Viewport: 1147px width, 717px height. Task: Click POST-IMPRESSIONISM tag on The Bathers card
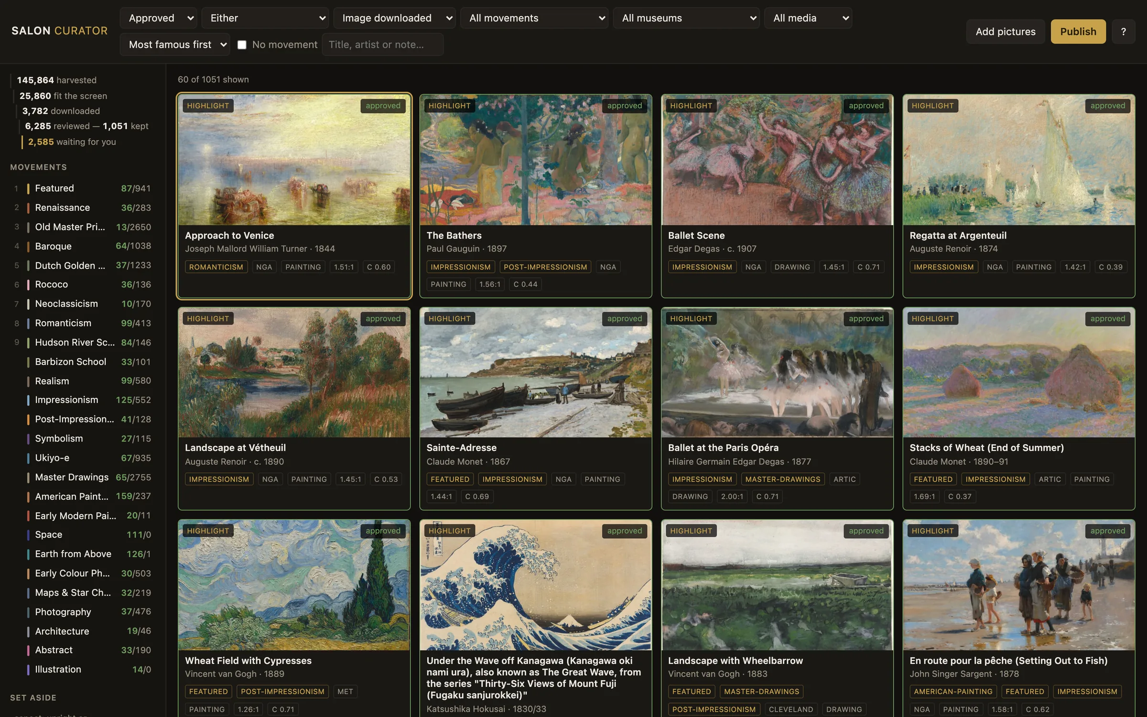pyautogui.click(x=545, y=267)
